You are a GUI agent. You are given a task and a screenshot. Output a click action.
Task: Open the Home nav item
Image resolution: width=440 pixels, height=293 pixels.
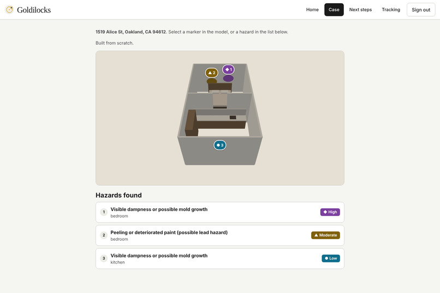coord(312,9)
